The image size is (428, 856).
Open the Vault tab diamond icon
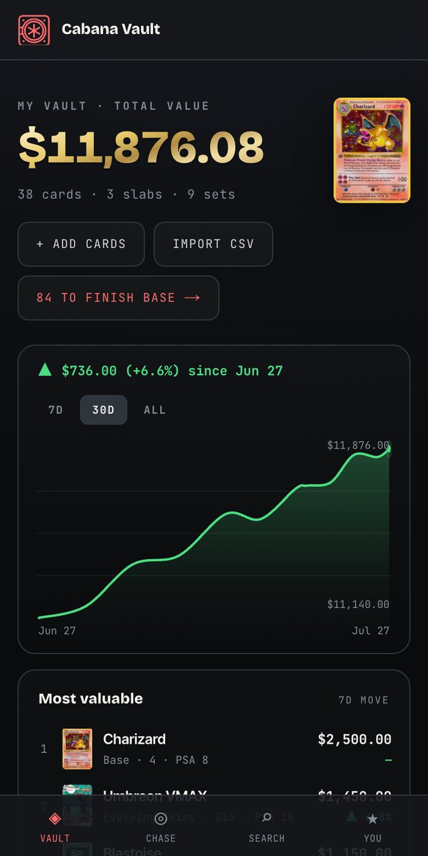pyautogui.click(x=55, y=819)
